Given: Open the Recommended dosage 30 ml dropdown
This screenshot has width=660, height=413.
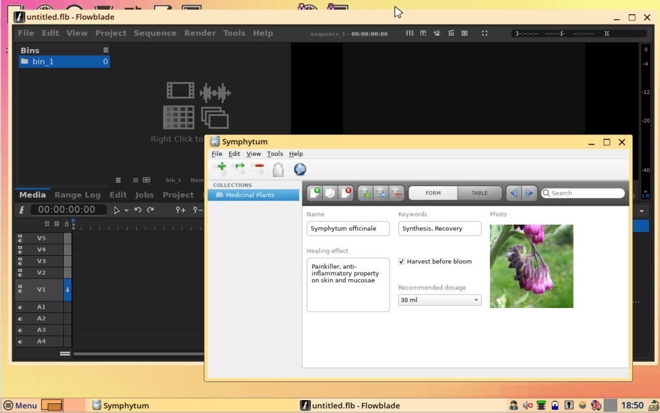Looking at the screenshot, I should tap(440, 300).
